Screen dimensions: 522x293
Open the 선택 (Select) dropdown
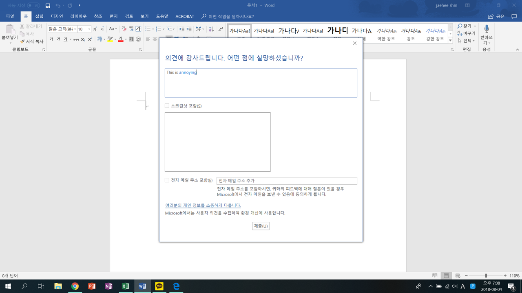click(x=466, y=41)
